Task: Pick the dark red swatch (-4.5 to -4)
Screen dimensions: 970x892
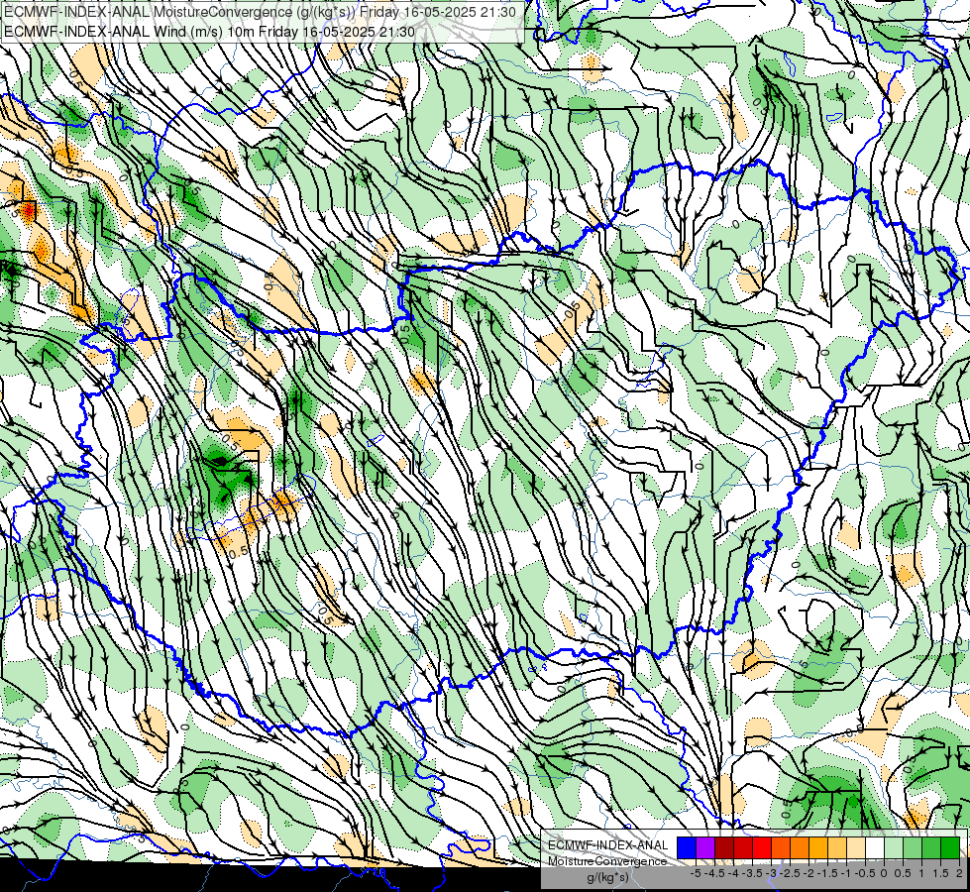Action: click(x=724, y=847)
